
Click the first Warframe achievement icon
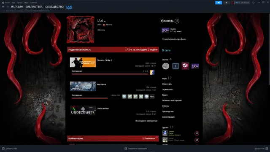point(124,97)
